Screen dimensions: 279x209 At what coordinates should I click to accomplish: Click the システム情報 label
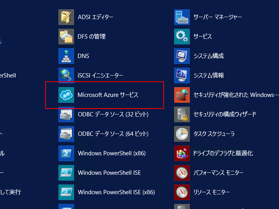point(209,76)
